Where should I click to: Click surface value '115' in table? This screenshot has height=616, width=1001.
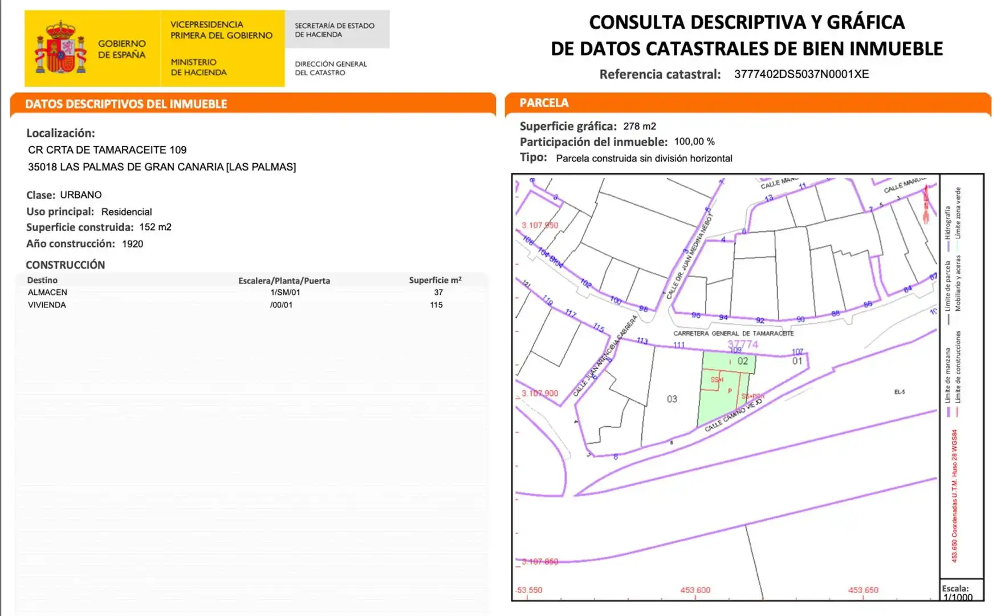pos(436,305)
